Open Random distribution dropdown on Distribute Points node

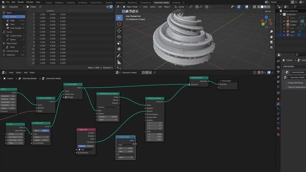[108, 107]
